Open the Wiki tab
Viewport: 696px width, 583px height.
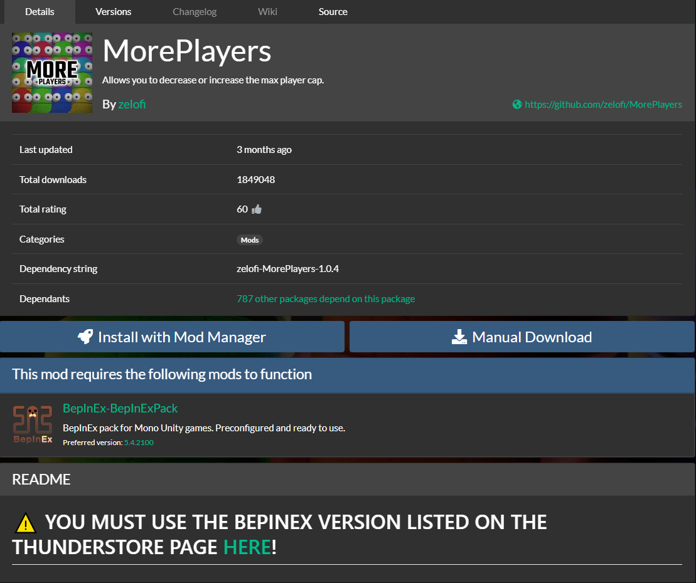coord(267,12)
